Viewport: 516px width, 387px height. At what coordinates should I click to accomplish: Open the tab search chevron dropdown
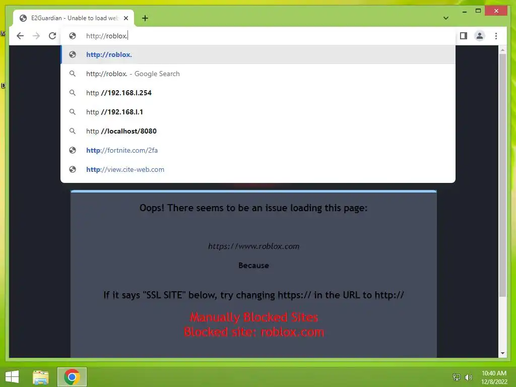click(446, 18)
